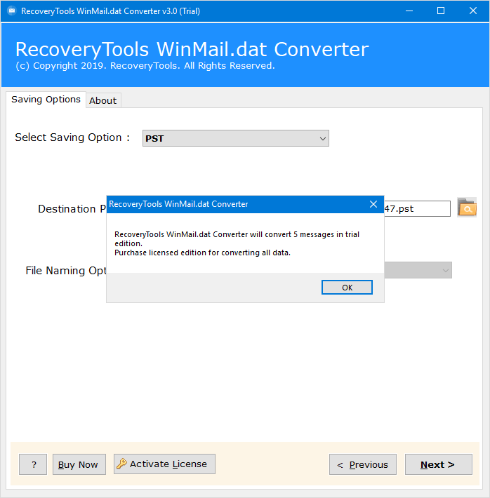Image resolution: width=490 pixels, height=498 pixels.
Task: Select the Saving Options tab
Action: 46,100
